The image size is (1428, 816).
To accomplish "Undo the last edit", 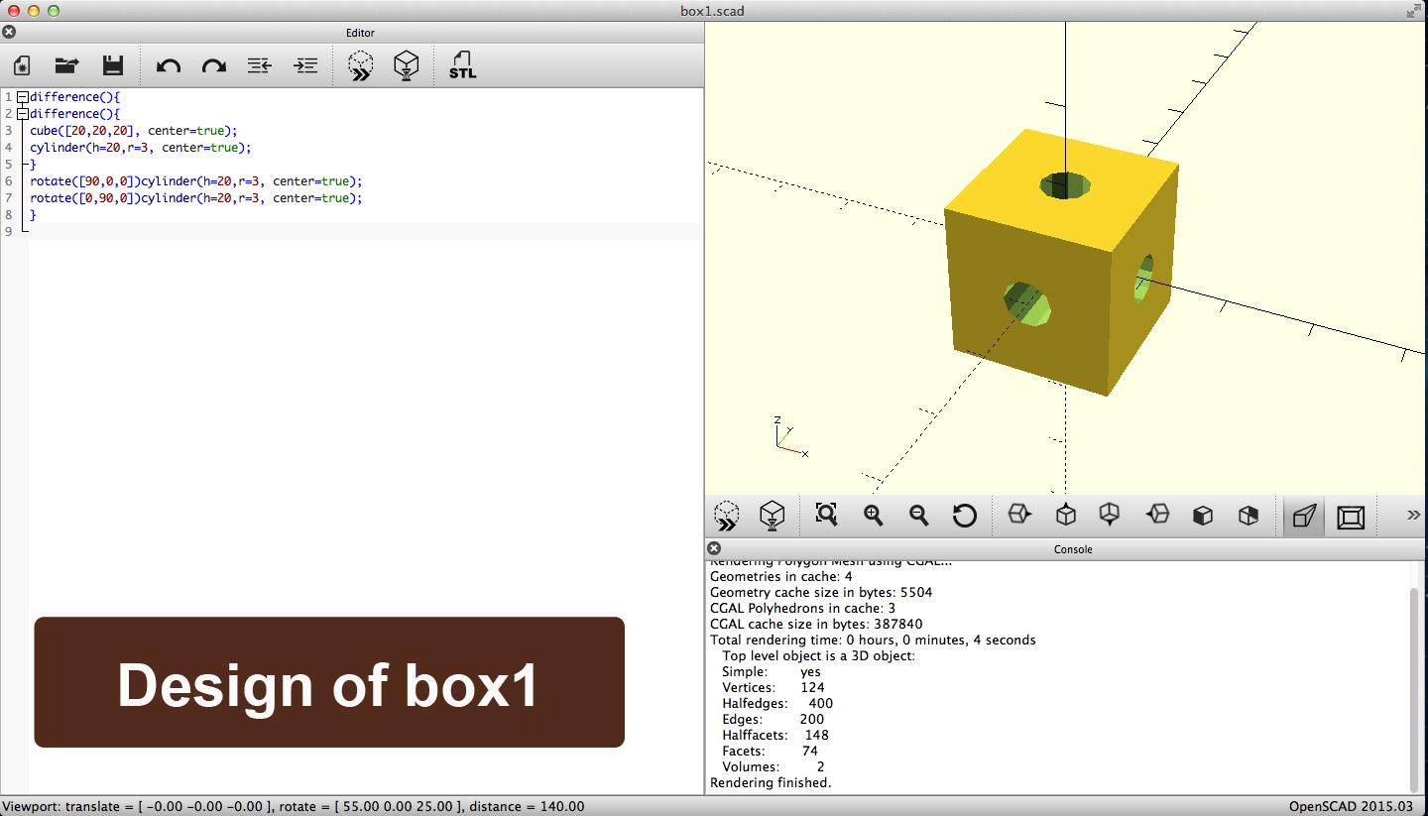I will coord(169,66).
